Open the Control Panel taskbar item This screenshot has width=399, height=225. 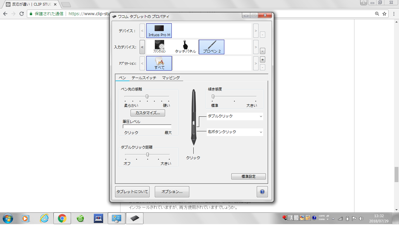click(x=117, y=218)
